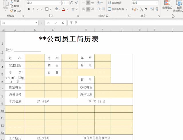Toggle align text left
Screen dimensions: 183x140
click(x=84, y=9)
